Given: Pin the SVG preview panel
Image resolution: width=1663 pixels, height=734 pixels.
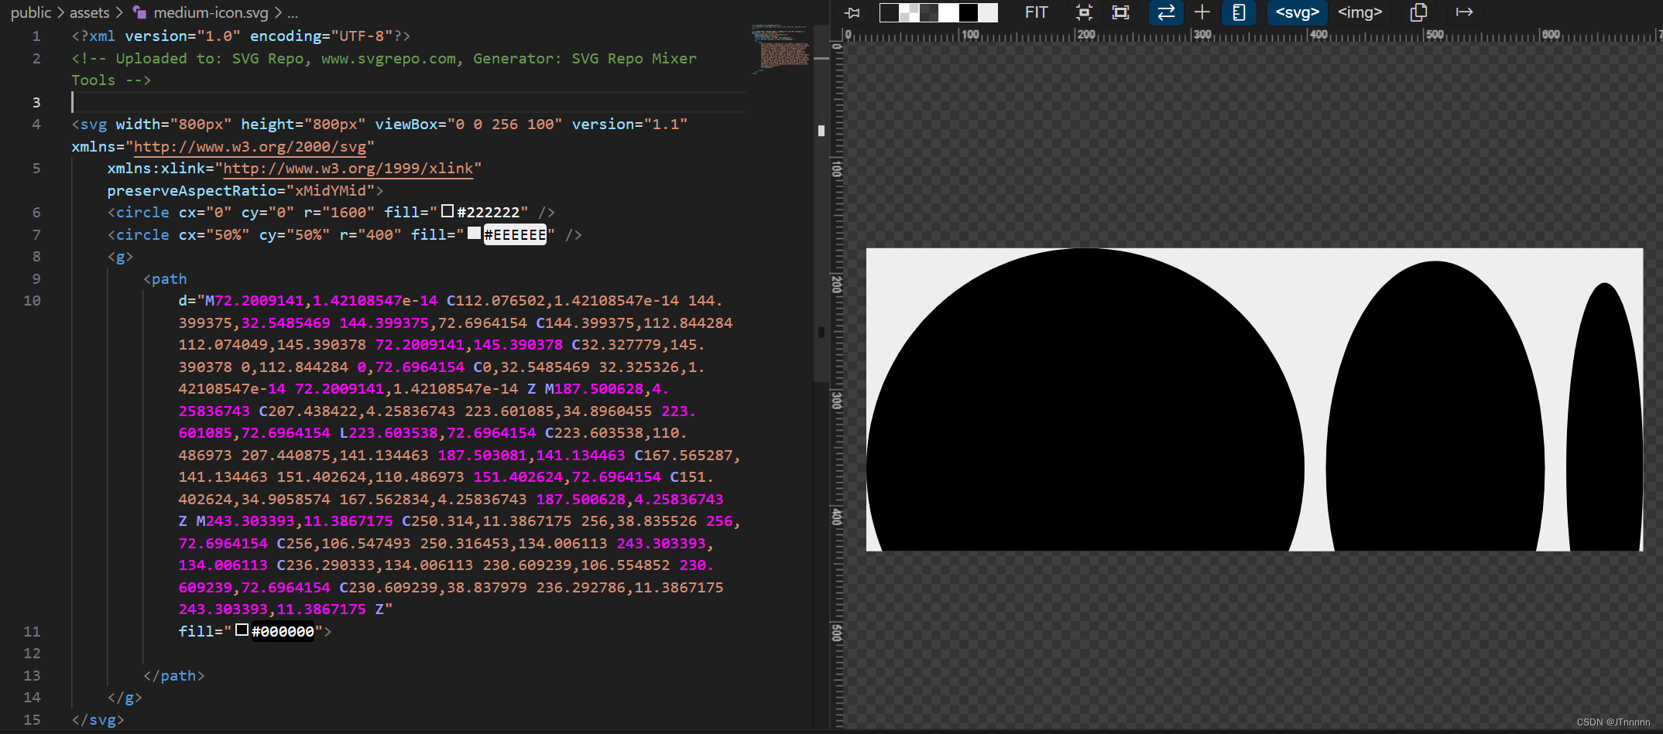Looking at the screenshot, I should [852, 12].
